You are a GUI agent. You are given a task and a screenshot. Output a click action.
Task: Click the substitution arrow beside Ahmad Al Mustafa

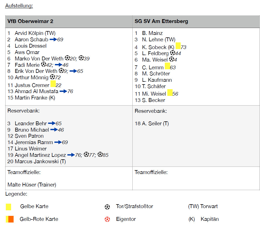tap(63, 91)
